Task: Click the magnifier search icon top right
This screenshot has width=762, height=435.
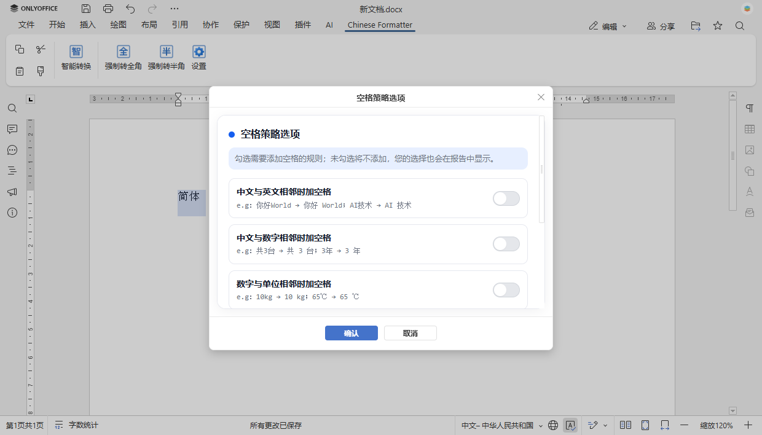Action: 740,26
